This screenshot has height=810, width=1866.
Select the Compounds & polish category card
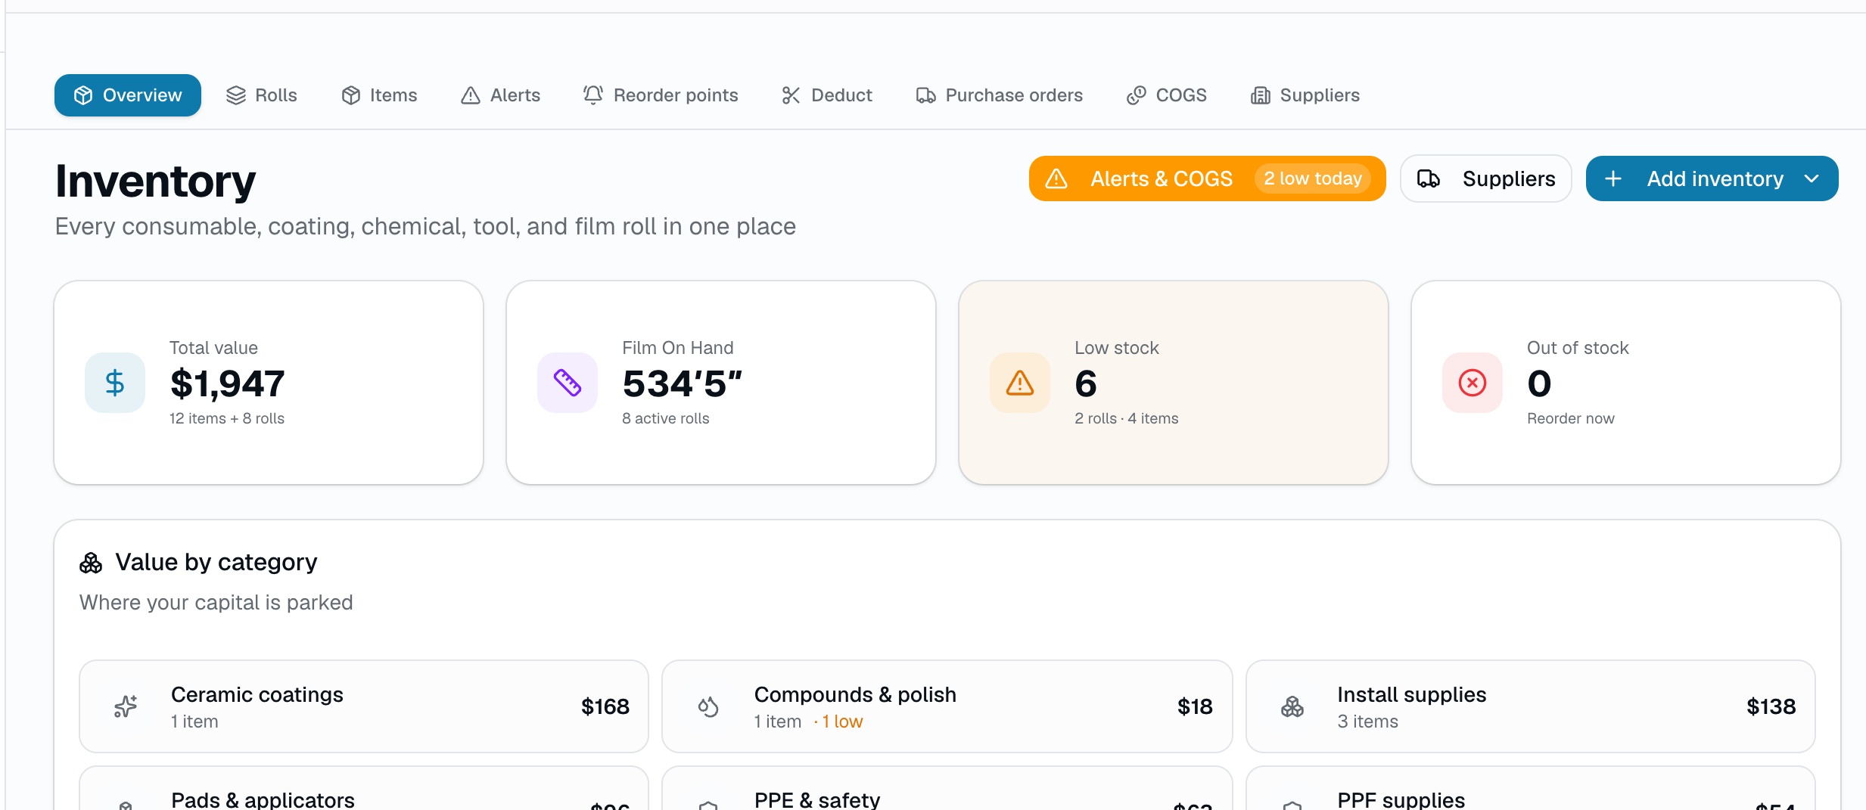pyautogui.click(x=947, y=706)
